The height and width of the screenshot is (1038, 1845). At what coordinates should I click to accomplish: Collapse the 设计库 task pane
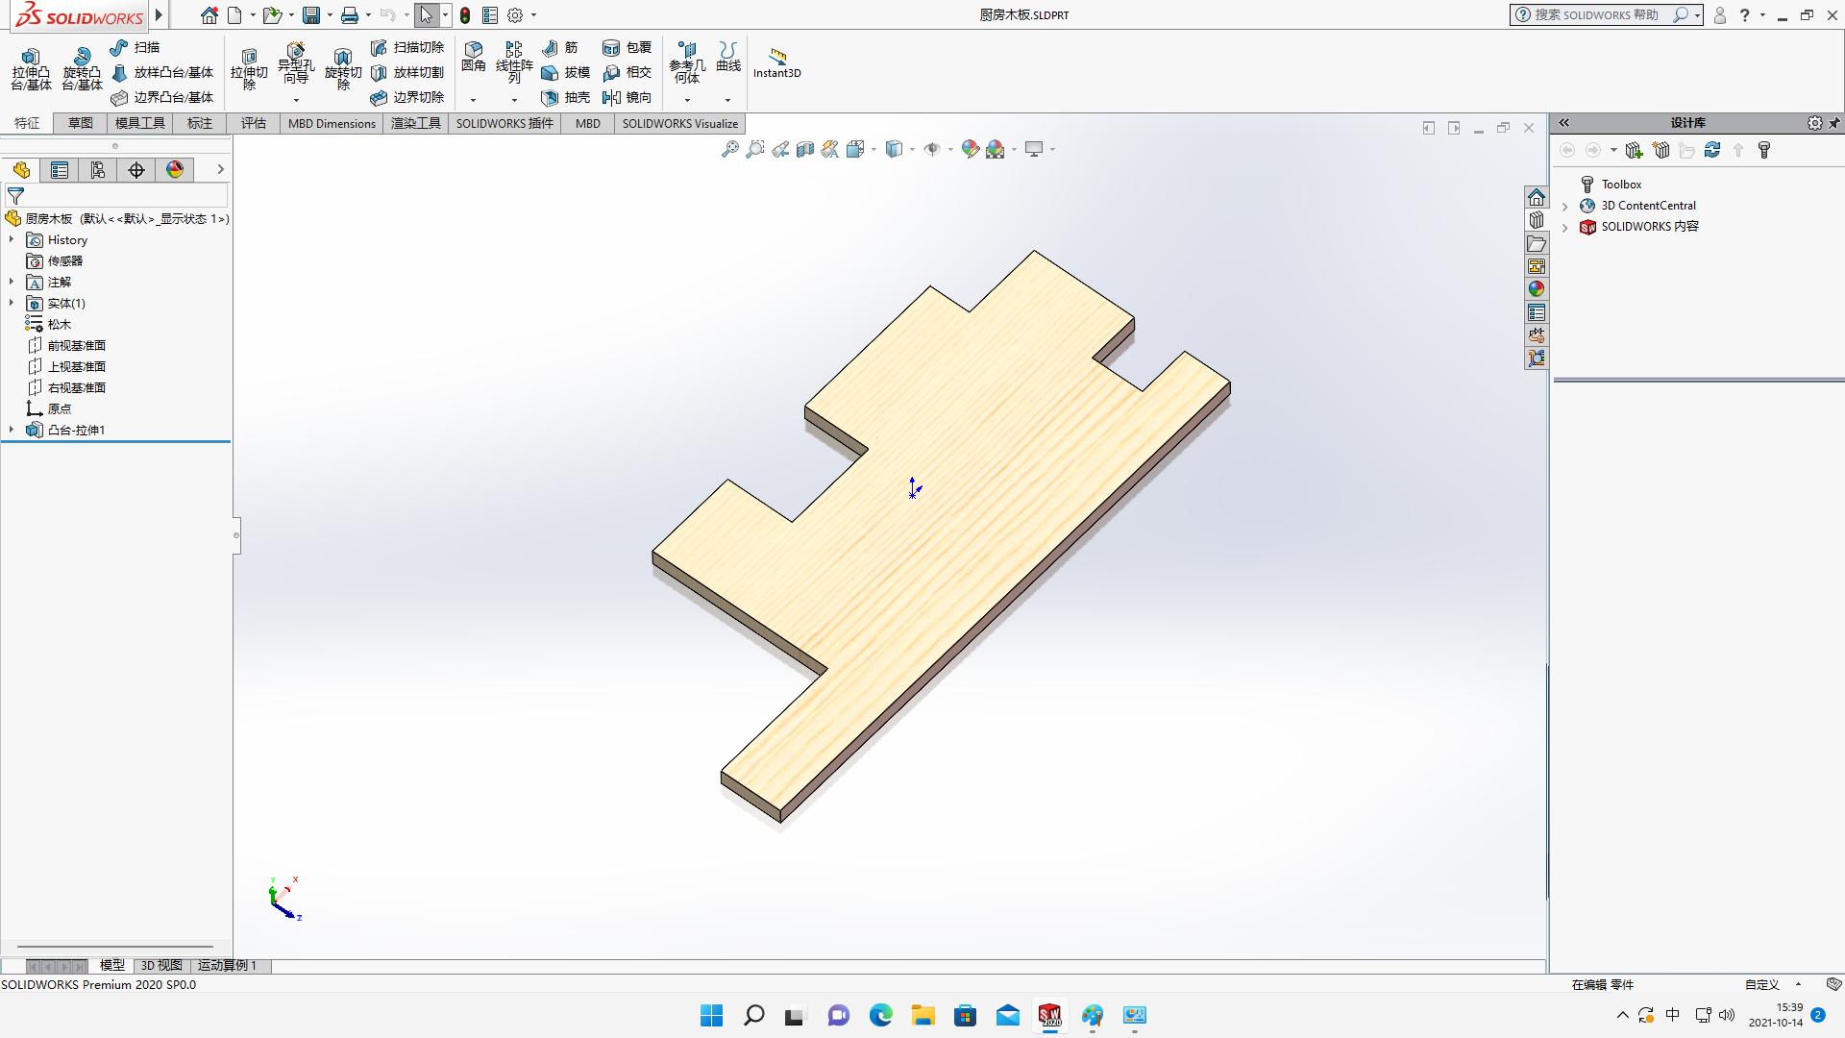click(1564, 123)
